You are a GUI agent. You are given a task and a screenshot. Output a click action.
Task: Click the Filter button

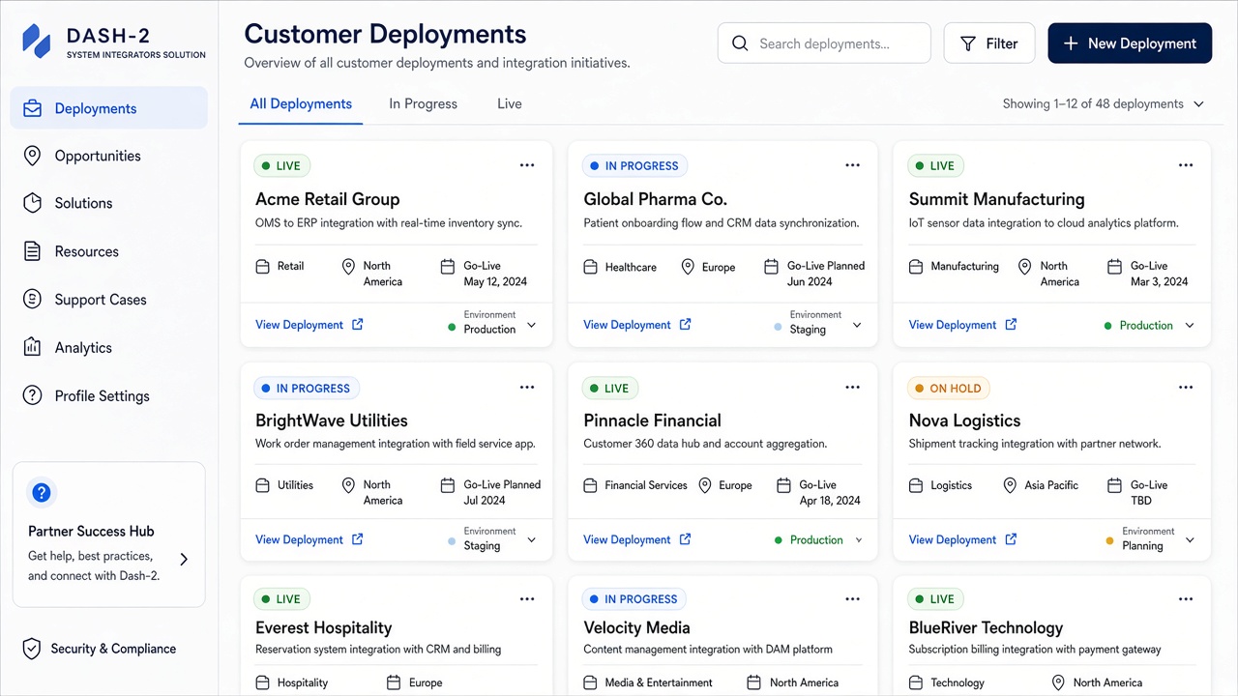tap(989, 43)
